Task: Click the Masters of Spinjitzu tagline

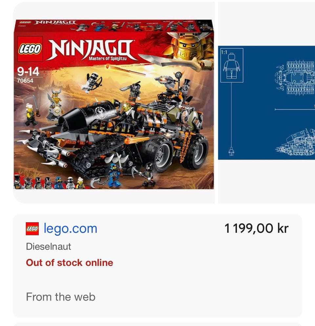Action: (x=108, y=58)
